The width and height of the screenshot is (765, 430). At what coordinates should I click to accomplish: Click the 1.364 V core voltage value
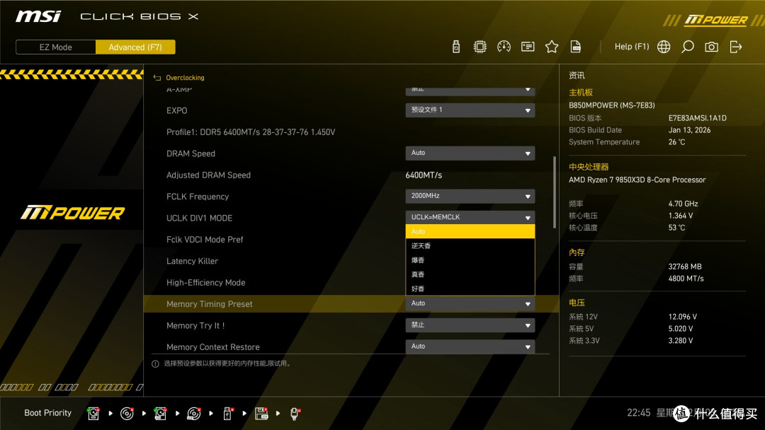tap(681, 215)
